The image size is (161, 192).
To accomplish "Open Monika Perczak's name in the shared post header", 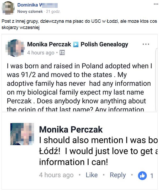I will (49, 44).
